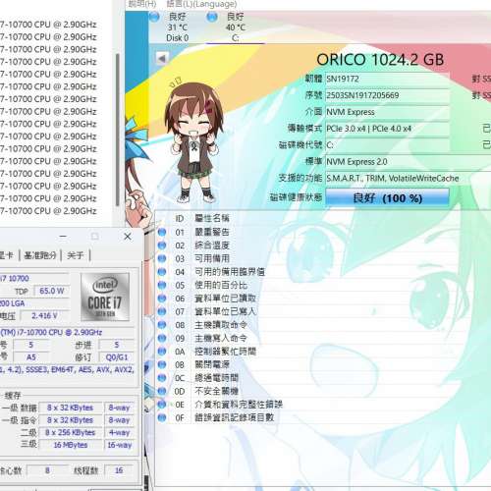The image size is (491, 491).
Task: Click the 16-way L3 associativity value
Action: [120, 445]
